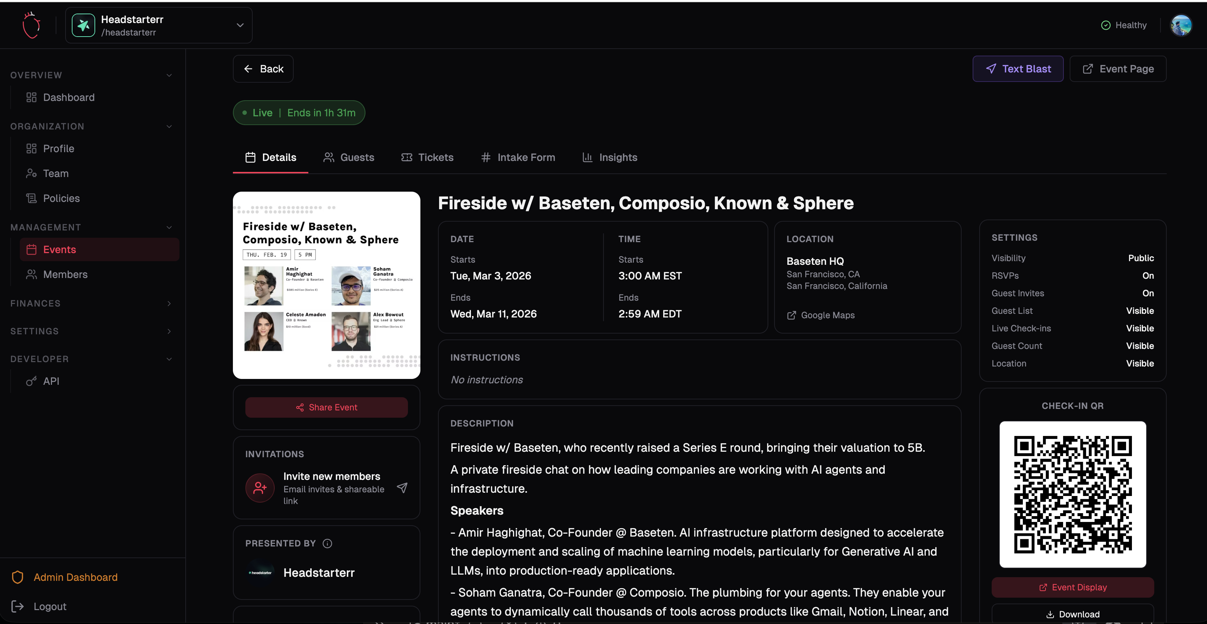Open the Headstarterr workspace switcher

158,25
